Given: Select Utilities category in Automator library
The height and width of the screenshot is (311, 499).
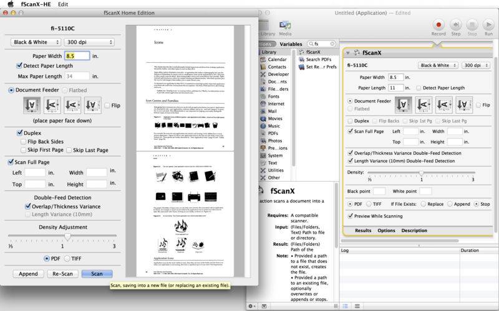Looking at the screenshot, I should [274, 170].
